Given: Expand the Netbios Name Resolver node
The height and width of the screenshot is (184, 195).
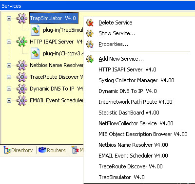Looking at the screenshot, I should point(9,65).
